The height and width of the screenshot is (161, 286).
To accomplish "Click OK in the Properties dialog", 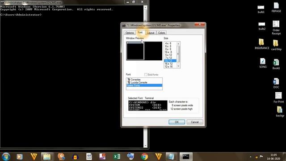I will [x=177, y=122].
